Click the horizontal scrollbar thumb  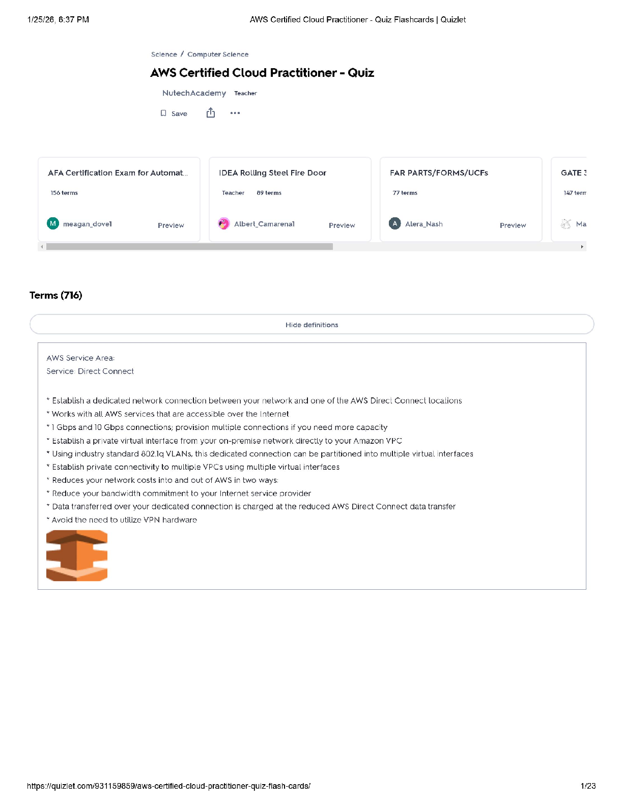tap(189, 247)
